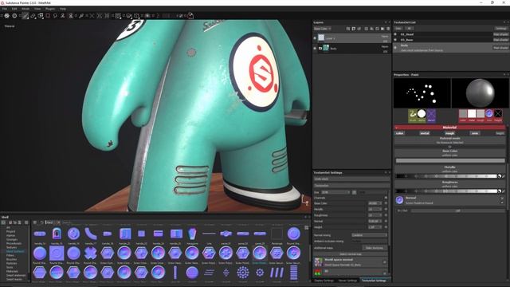Click on the Metallic grayscale slider
Image resolution: width=510 pixels, height=287 pixels.
446,176
